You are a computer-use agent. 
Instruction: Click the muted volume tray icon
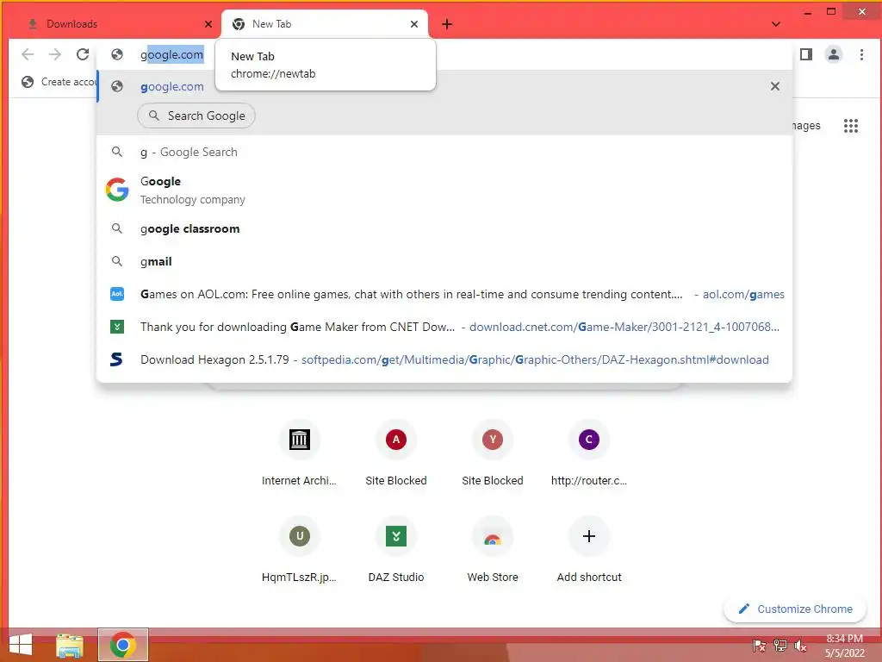click(x=800, y=646)
